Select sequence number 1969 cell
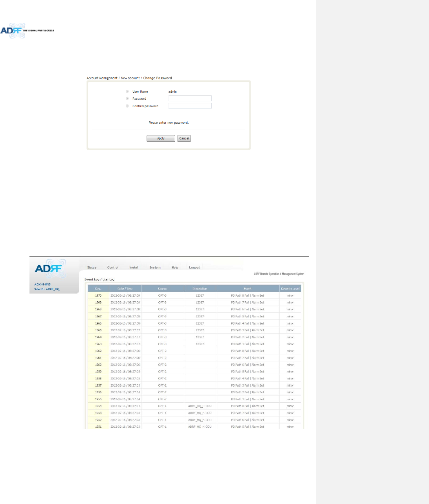This screenshot has width=429, height=504. 98,302
